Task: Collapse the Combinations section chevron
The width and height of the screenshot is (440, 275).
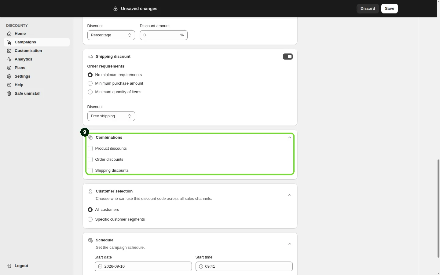Action: (290, 137)
